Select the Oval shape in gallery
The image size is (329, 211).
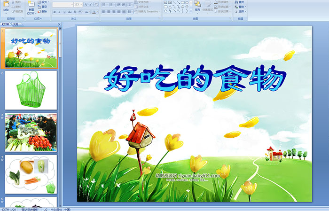point(187,2)
